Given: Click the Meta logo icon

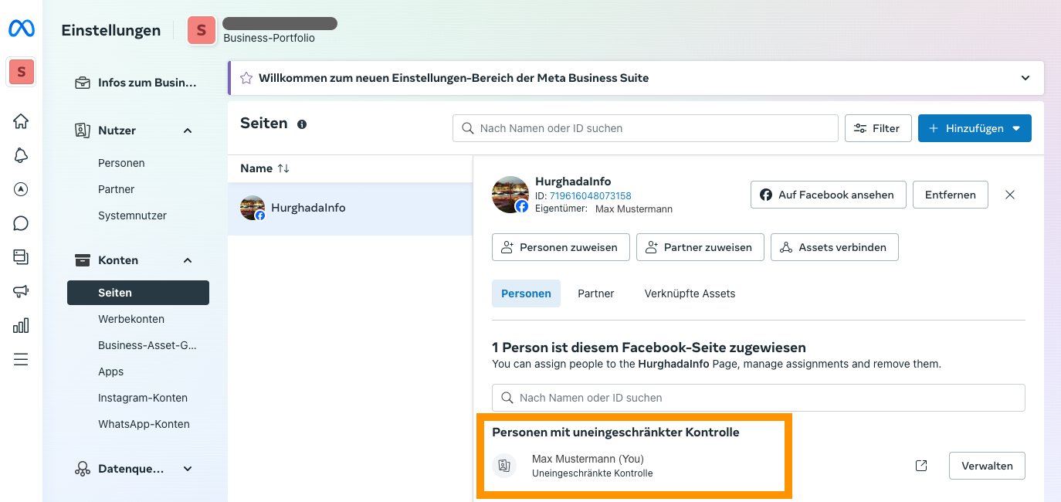Looking at the screenshot, I should [21, 29].
